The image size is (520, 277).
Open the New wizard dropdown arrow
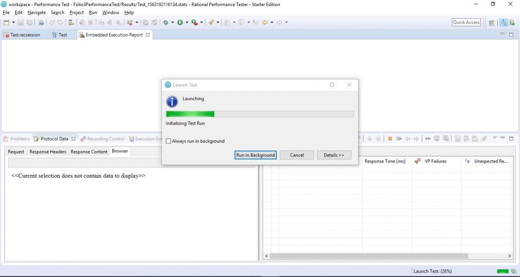tap(13, 22)
